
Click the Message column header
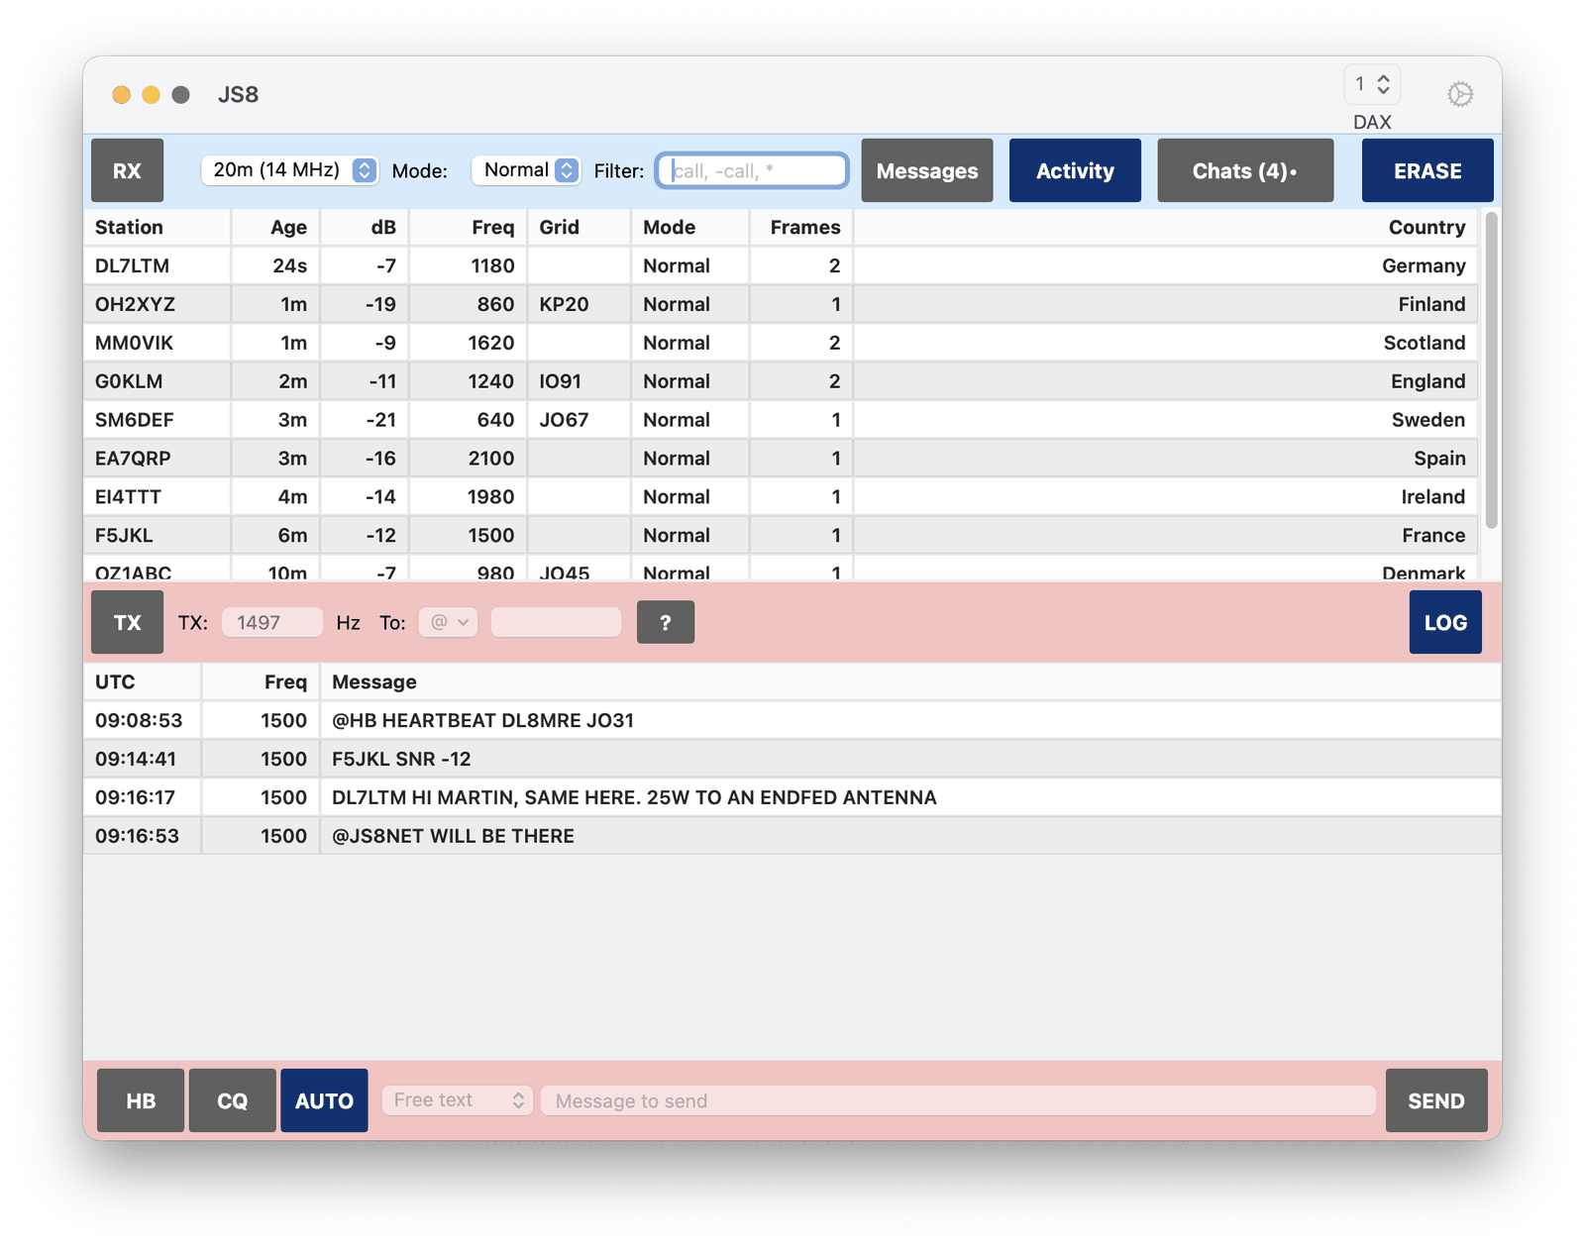910,681
